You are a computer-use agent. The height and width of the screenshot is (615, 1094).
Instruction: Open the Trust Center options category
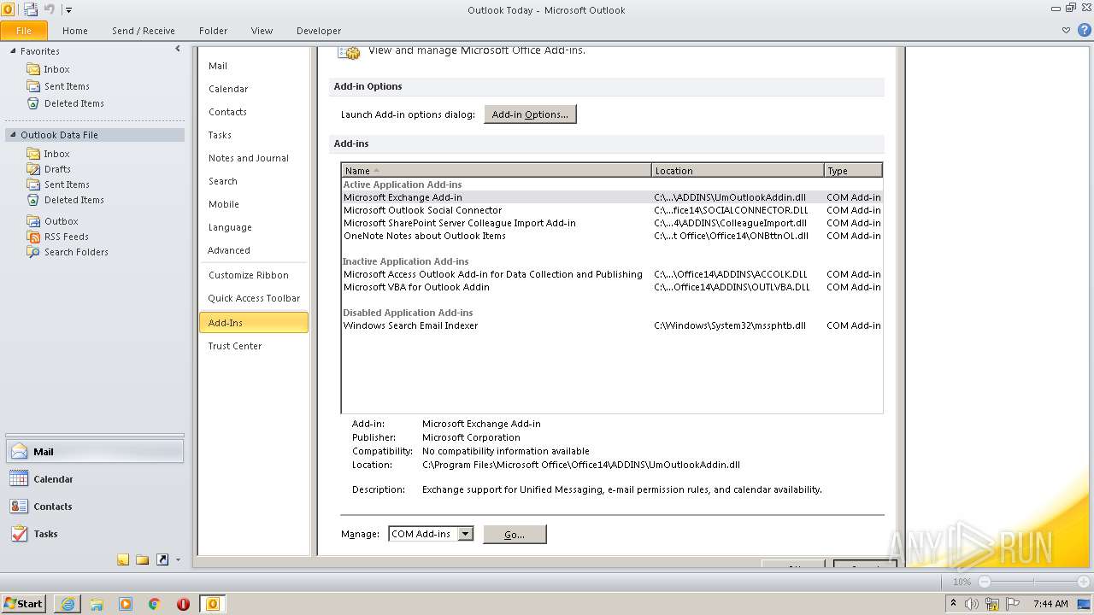click(x=253, y=346)
